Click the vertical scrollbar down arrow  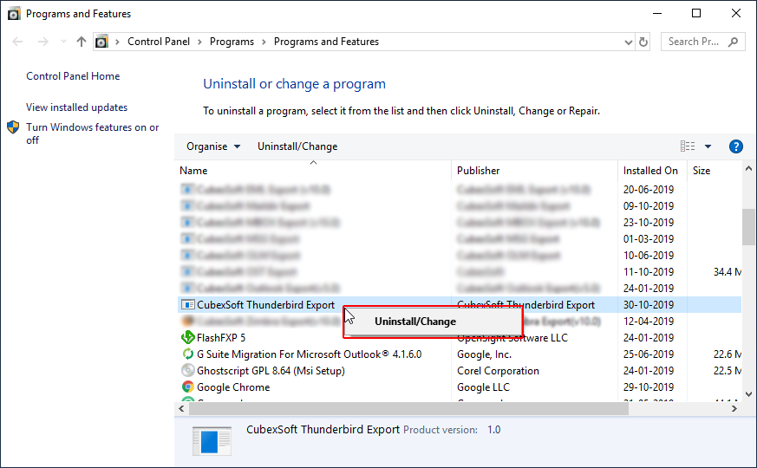[x=748, y=394]
